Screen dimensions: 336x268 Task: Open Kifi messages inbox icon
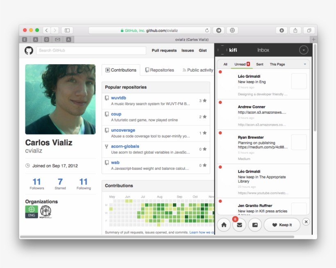[240, 225]
